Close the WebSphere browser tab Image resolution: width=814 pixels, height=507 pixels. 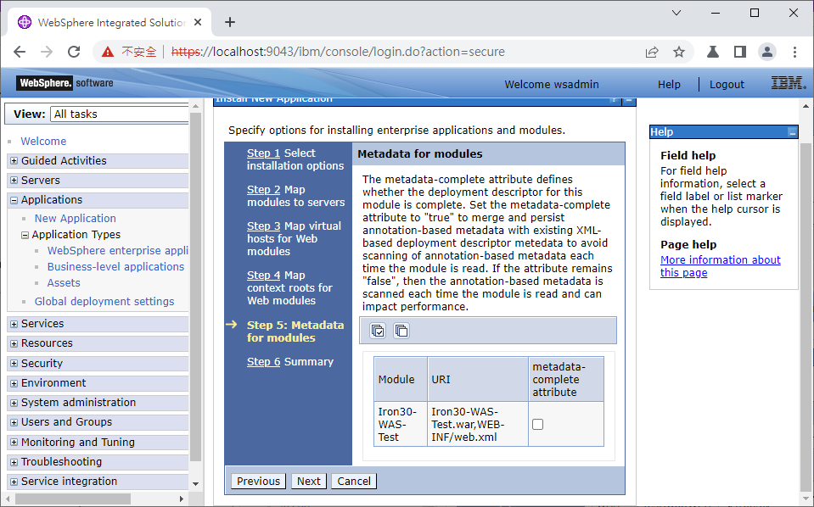pos(198,22)
